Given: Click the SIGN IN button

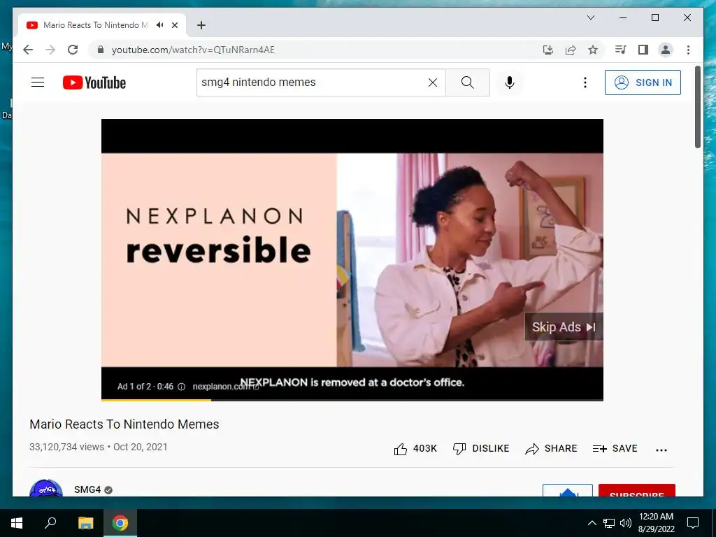Looking at the screenshot, I should coord(643,83).
